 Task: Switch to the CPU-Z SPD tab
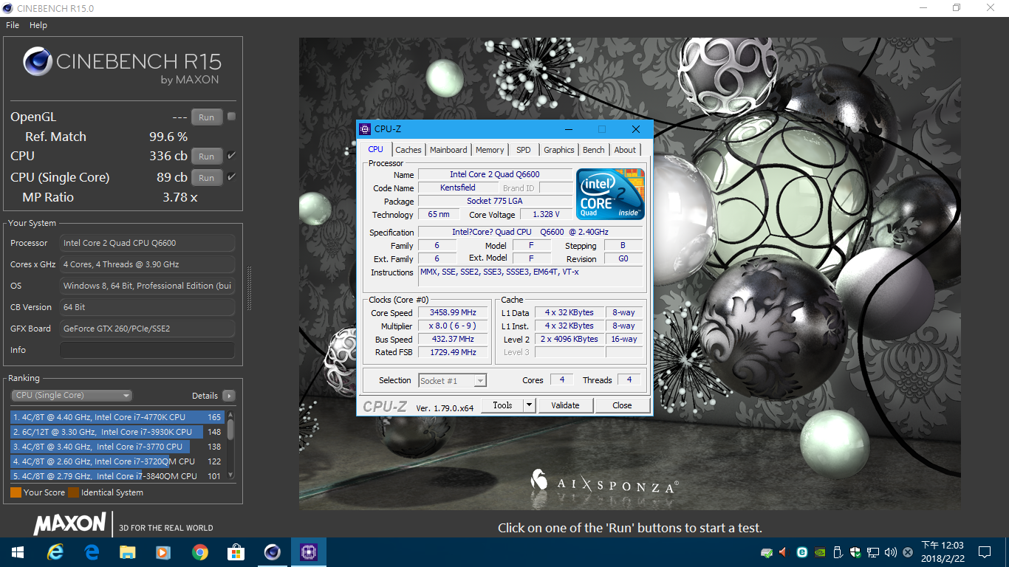pyautogui.click(x=524, y=150)
